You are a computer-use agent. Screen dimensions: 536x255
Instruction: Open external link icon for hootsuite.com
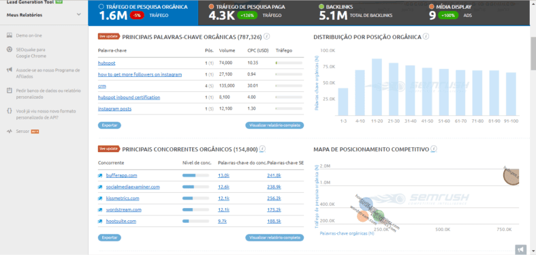100,222
